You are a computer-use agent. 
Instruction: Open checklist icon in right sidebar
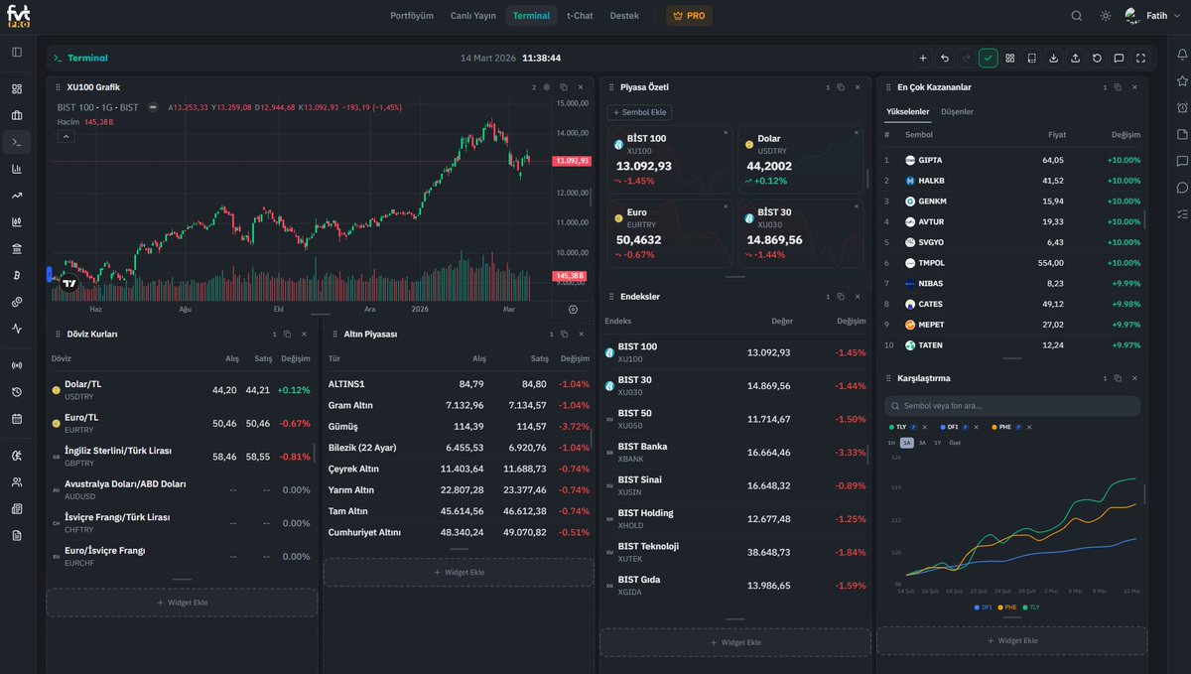pyautogui.click(x=1182, y=214)
